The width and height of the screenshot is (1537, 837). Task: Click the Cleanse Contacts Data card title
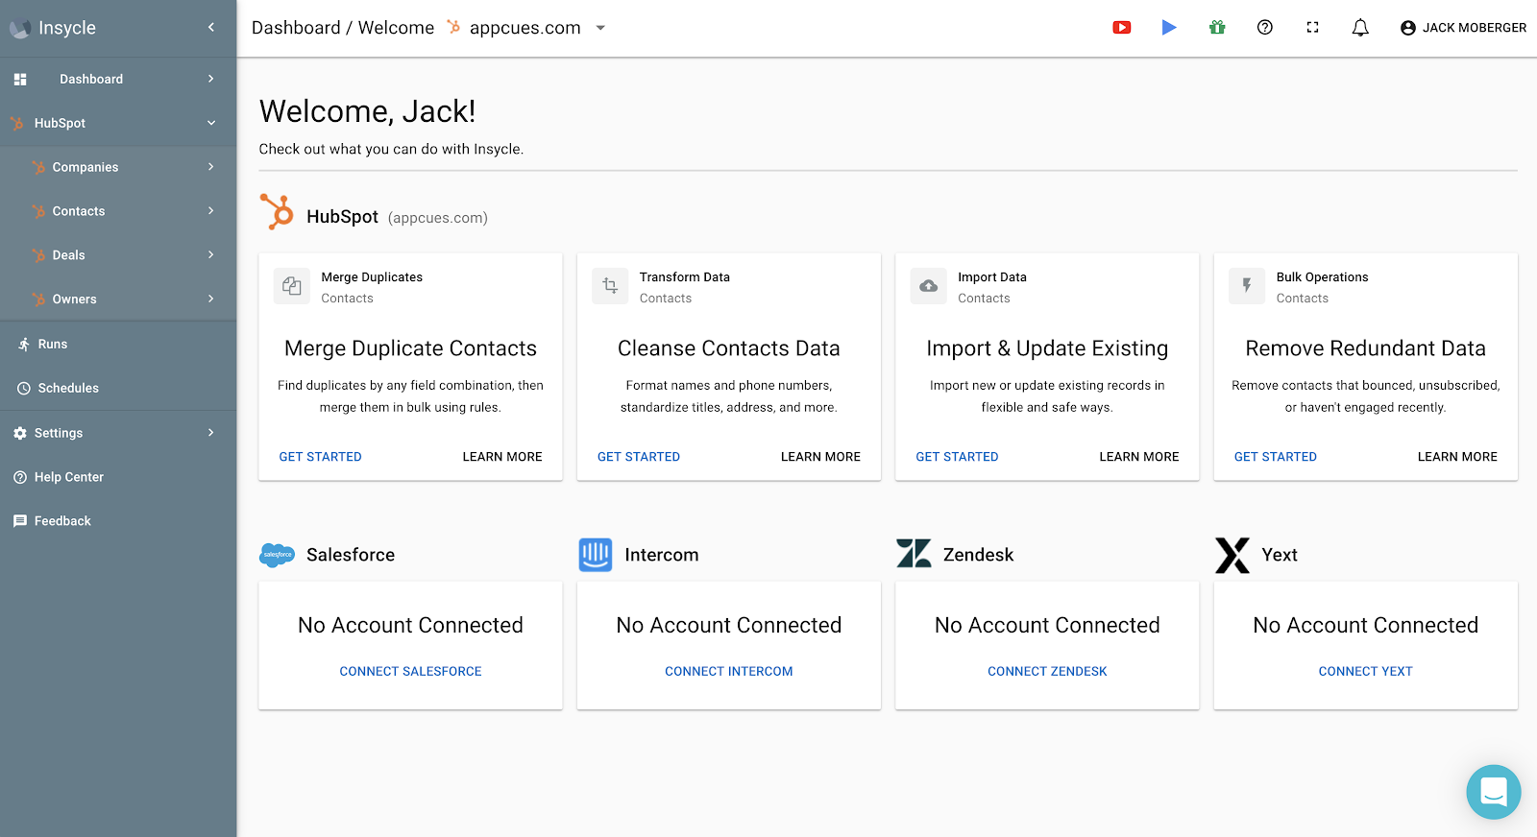coord(729,348)
